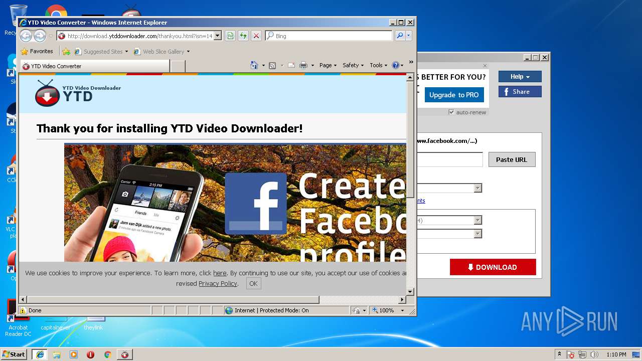
Task: Stop loading with the red X icon
Action: (256, 36)
